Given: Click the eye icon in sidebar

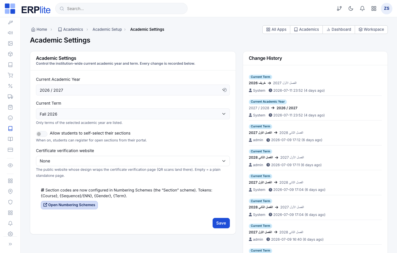Looking at the screenshot, I should coord(10,165).
